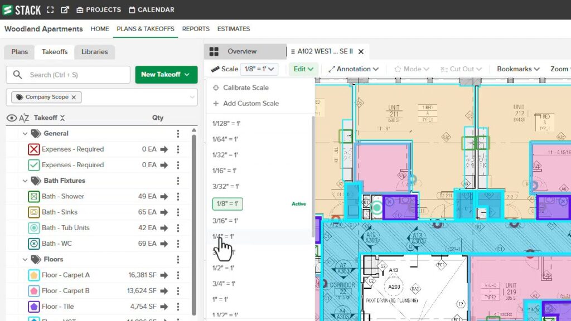Click Calibrate Scale option

(245, 87)
